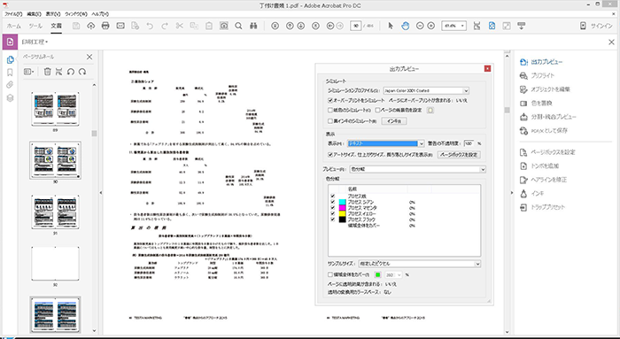
Task: Enable 紙色のシミュレート checkbox
Action: point(330,111)
